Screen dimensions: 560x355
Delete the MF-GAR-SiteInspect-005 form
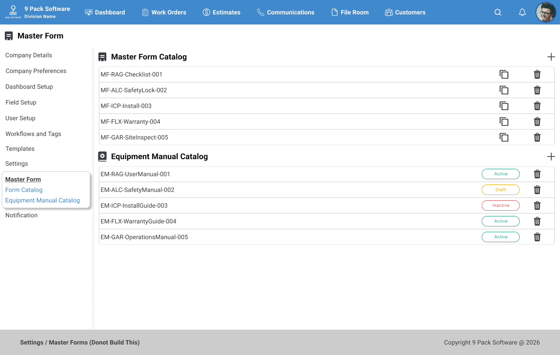pos(537,137)
